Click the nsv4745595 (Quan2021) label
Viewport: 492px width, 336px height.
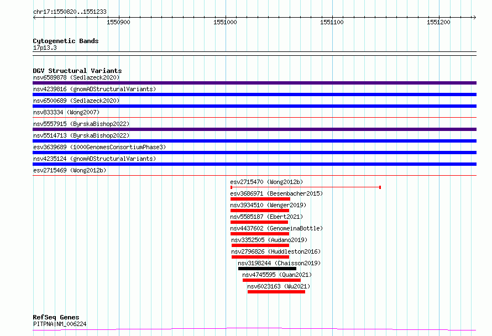277,275
